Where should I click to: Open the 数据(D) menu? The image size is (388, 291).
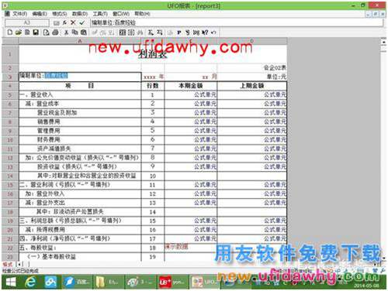coord(80,14)
